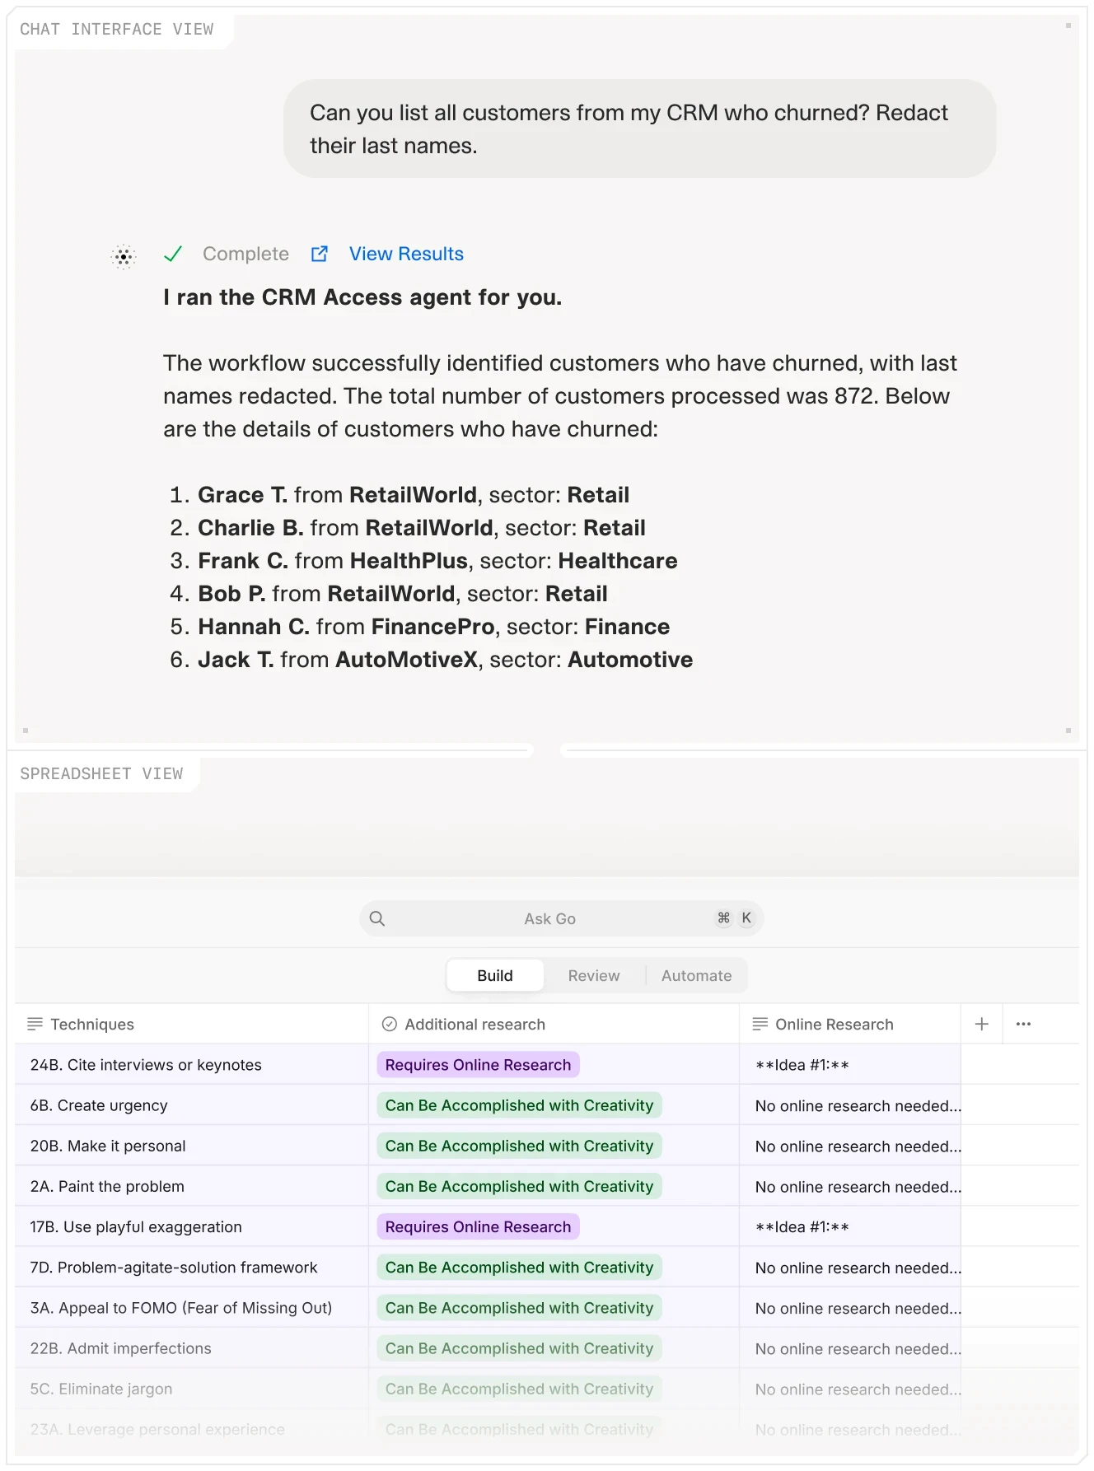This screenshot has width=1094, height=1471.
Task: Add a new column with plus icon
Action: [982, 1024]
